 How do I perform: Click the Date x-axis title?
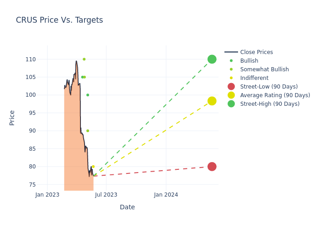pos(127,207)
